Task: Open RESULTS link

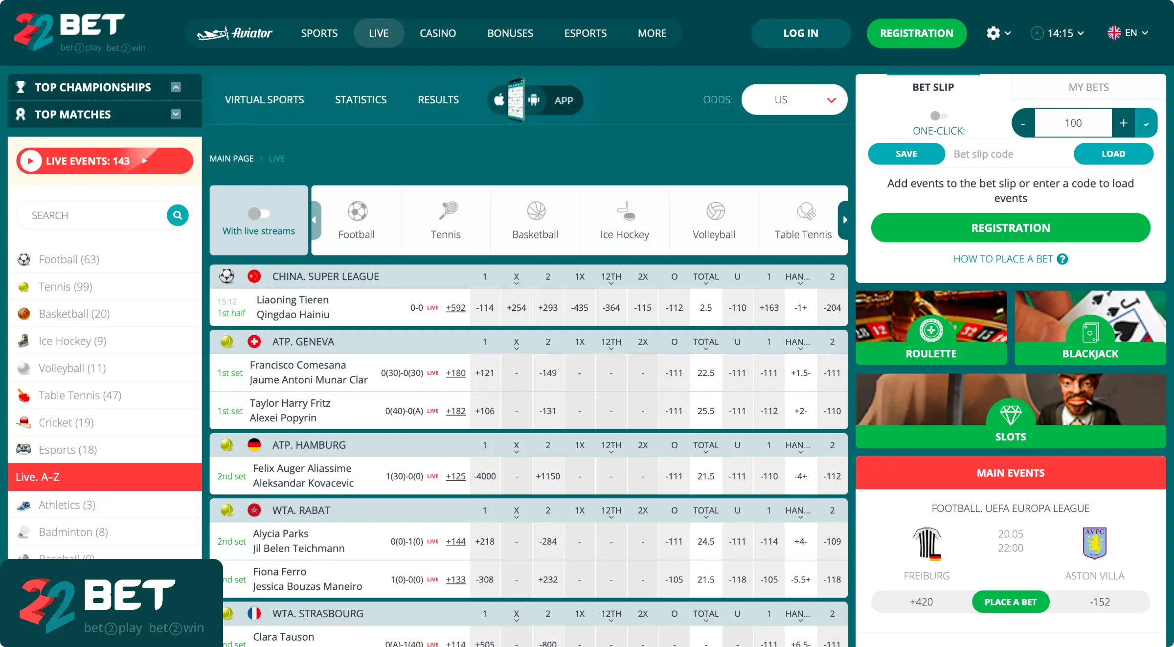Action: tap(438, 100)
